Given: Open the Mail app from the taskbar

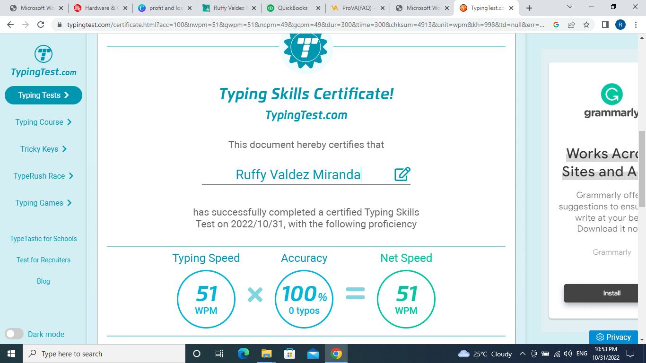Looking at the screenshot, I should [313, 354].
